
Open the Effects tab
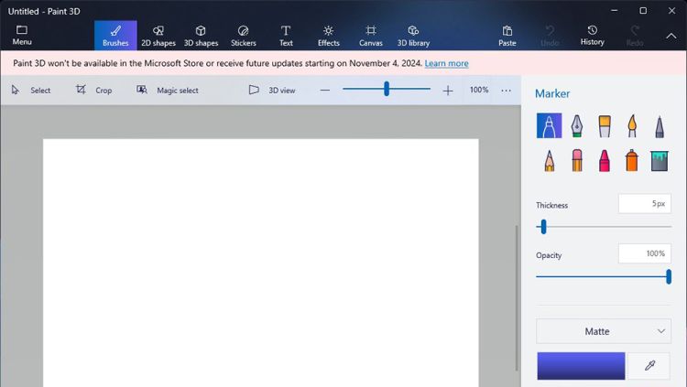coord(328,35)
